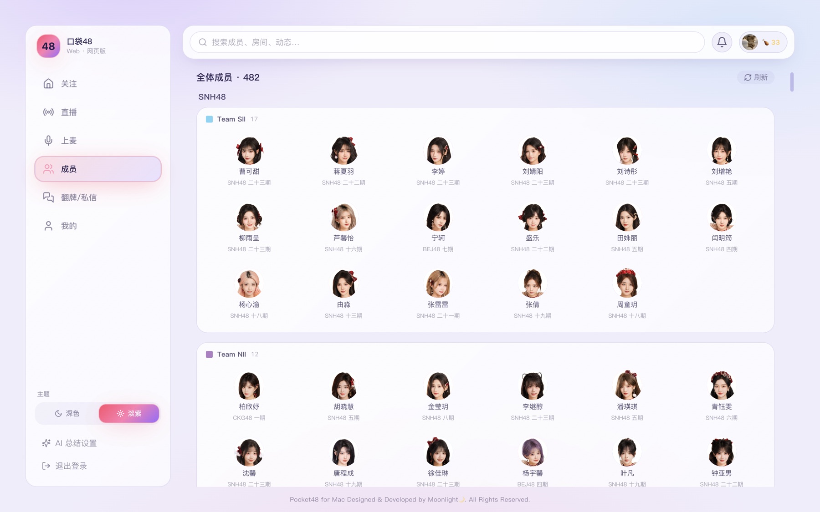Open member 李婷's avatar
Viewport: 820px width, 512px height.
pyautogui.click(x=438, y=151)
